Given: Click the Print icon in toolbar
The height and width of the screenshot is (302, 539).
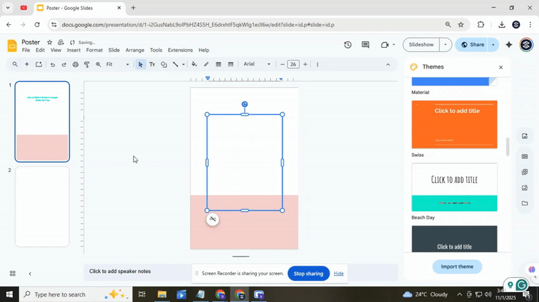Looking at the screenshot, I should click(x=75, y=65).
